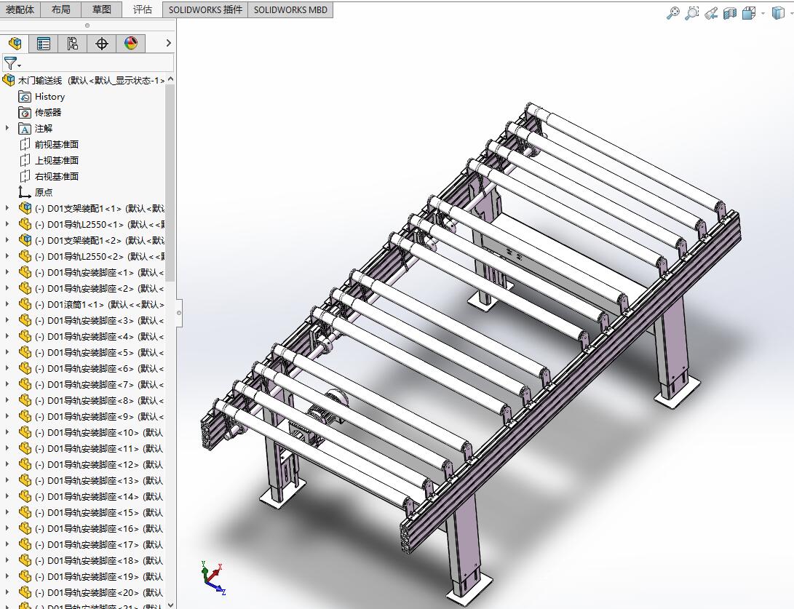Viewport: 794px width, 609px height.
Task: Expand D01支架装配1<2> subassembly
Action: (7, 240)
